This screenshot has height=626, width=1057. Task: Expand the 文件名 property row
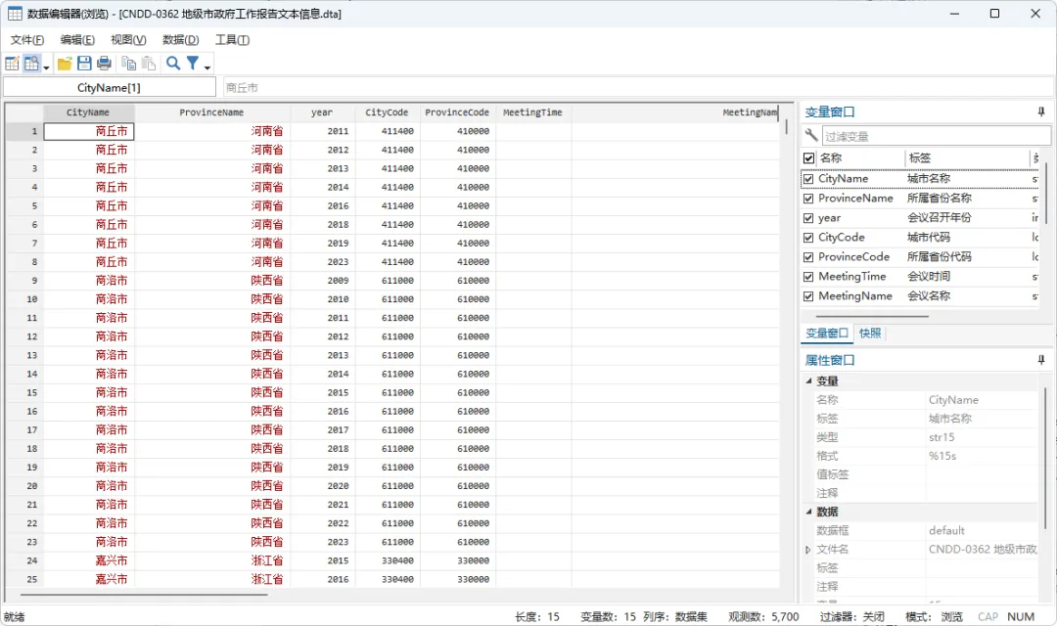coord(808,550)
